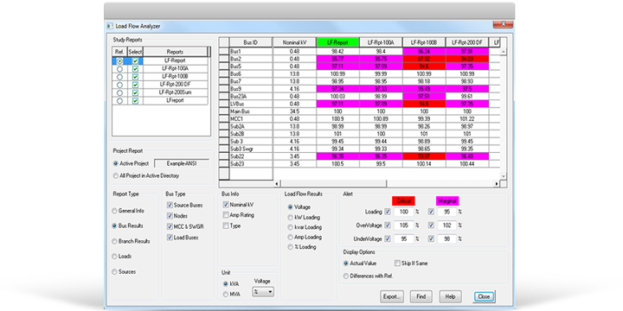
Task: Close the window via red X
Action: [503, 24]
